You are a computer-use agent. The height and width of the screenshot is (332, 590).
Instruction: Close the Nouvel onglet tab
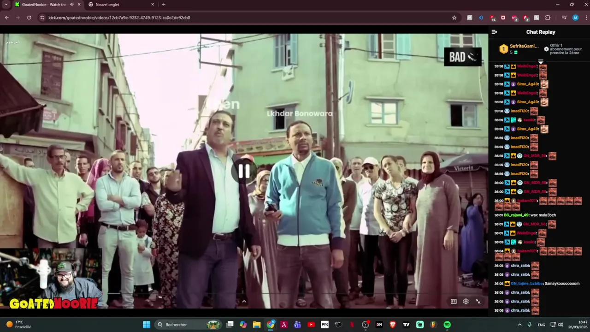153,5
